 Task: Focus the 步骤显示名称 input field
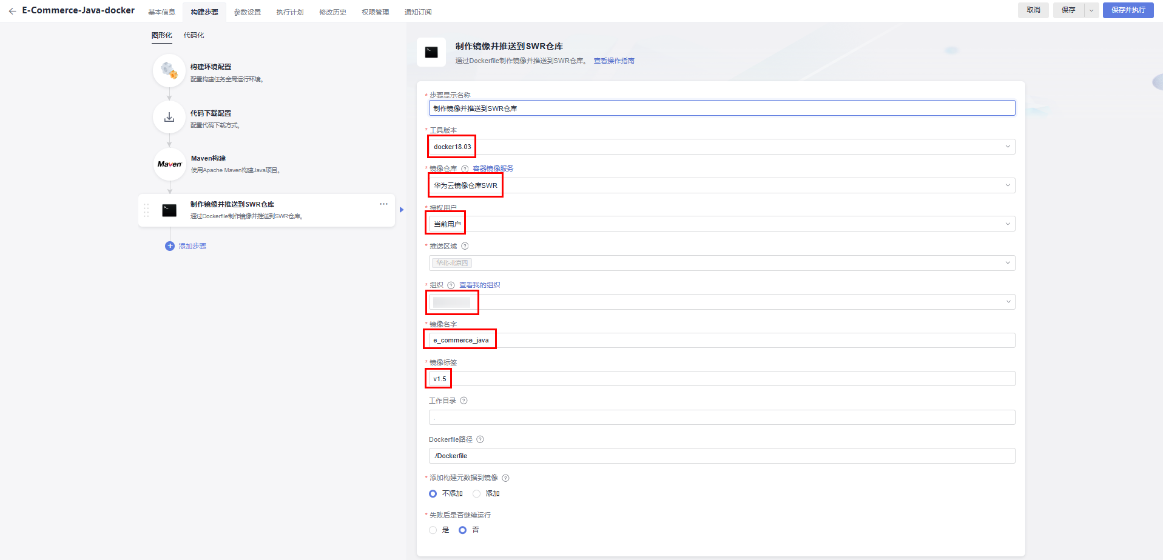point(722,108)
